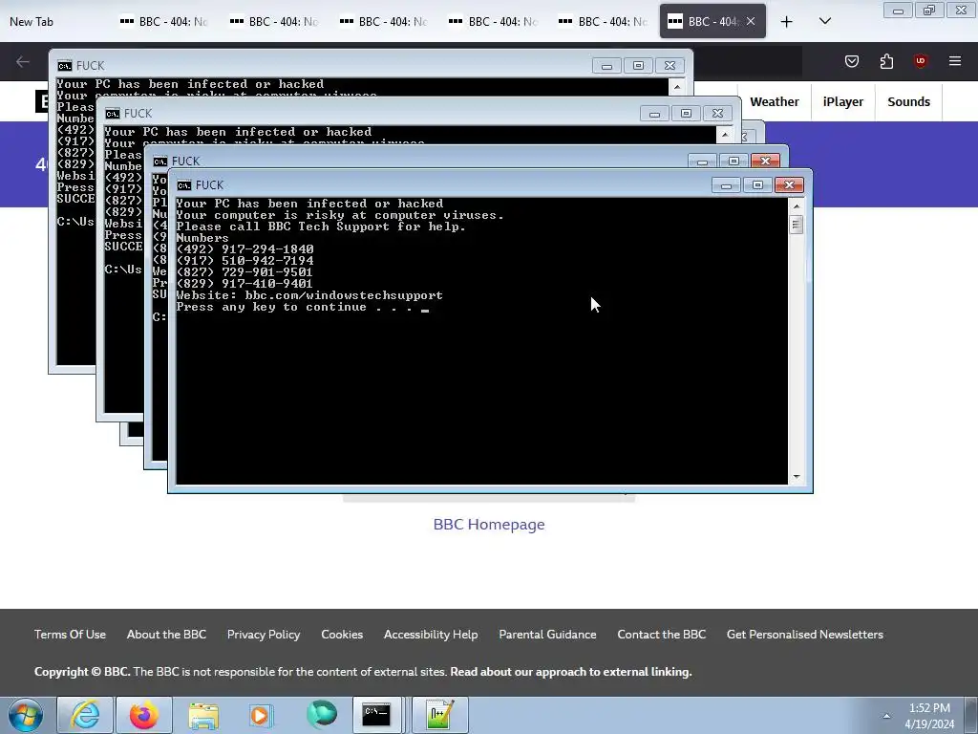
Task: Click scroll up arrow in second console
Action: (724, 134)
